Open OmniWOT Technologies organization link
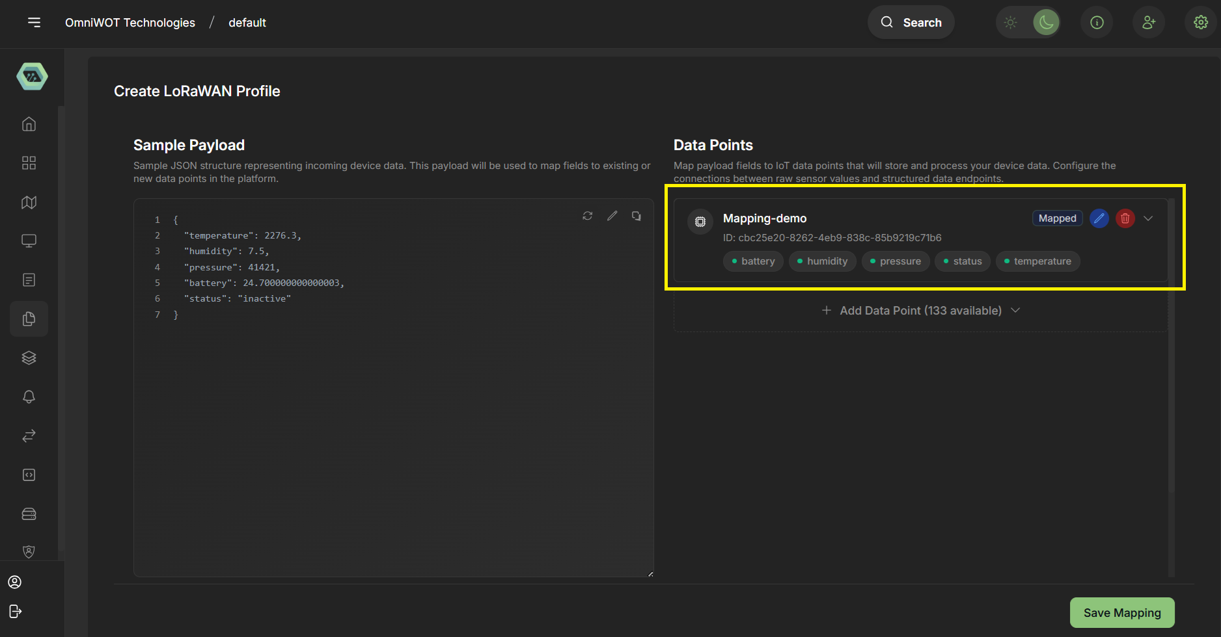This screenshot has width=1221, height=637. 130,22
